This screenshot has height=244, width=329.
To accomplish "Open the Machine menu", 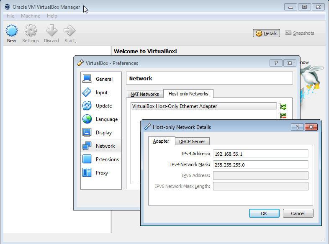I will [31, 16].
